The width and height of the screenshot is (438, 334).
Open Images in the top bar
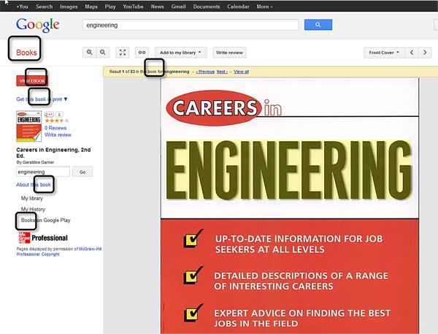(69, 7)
